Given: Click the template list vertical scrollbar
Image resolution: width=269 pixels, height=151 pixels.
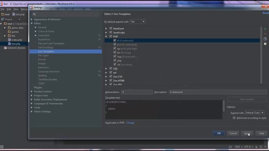Looking at the screenshot, I should click(x=261, y=55).
